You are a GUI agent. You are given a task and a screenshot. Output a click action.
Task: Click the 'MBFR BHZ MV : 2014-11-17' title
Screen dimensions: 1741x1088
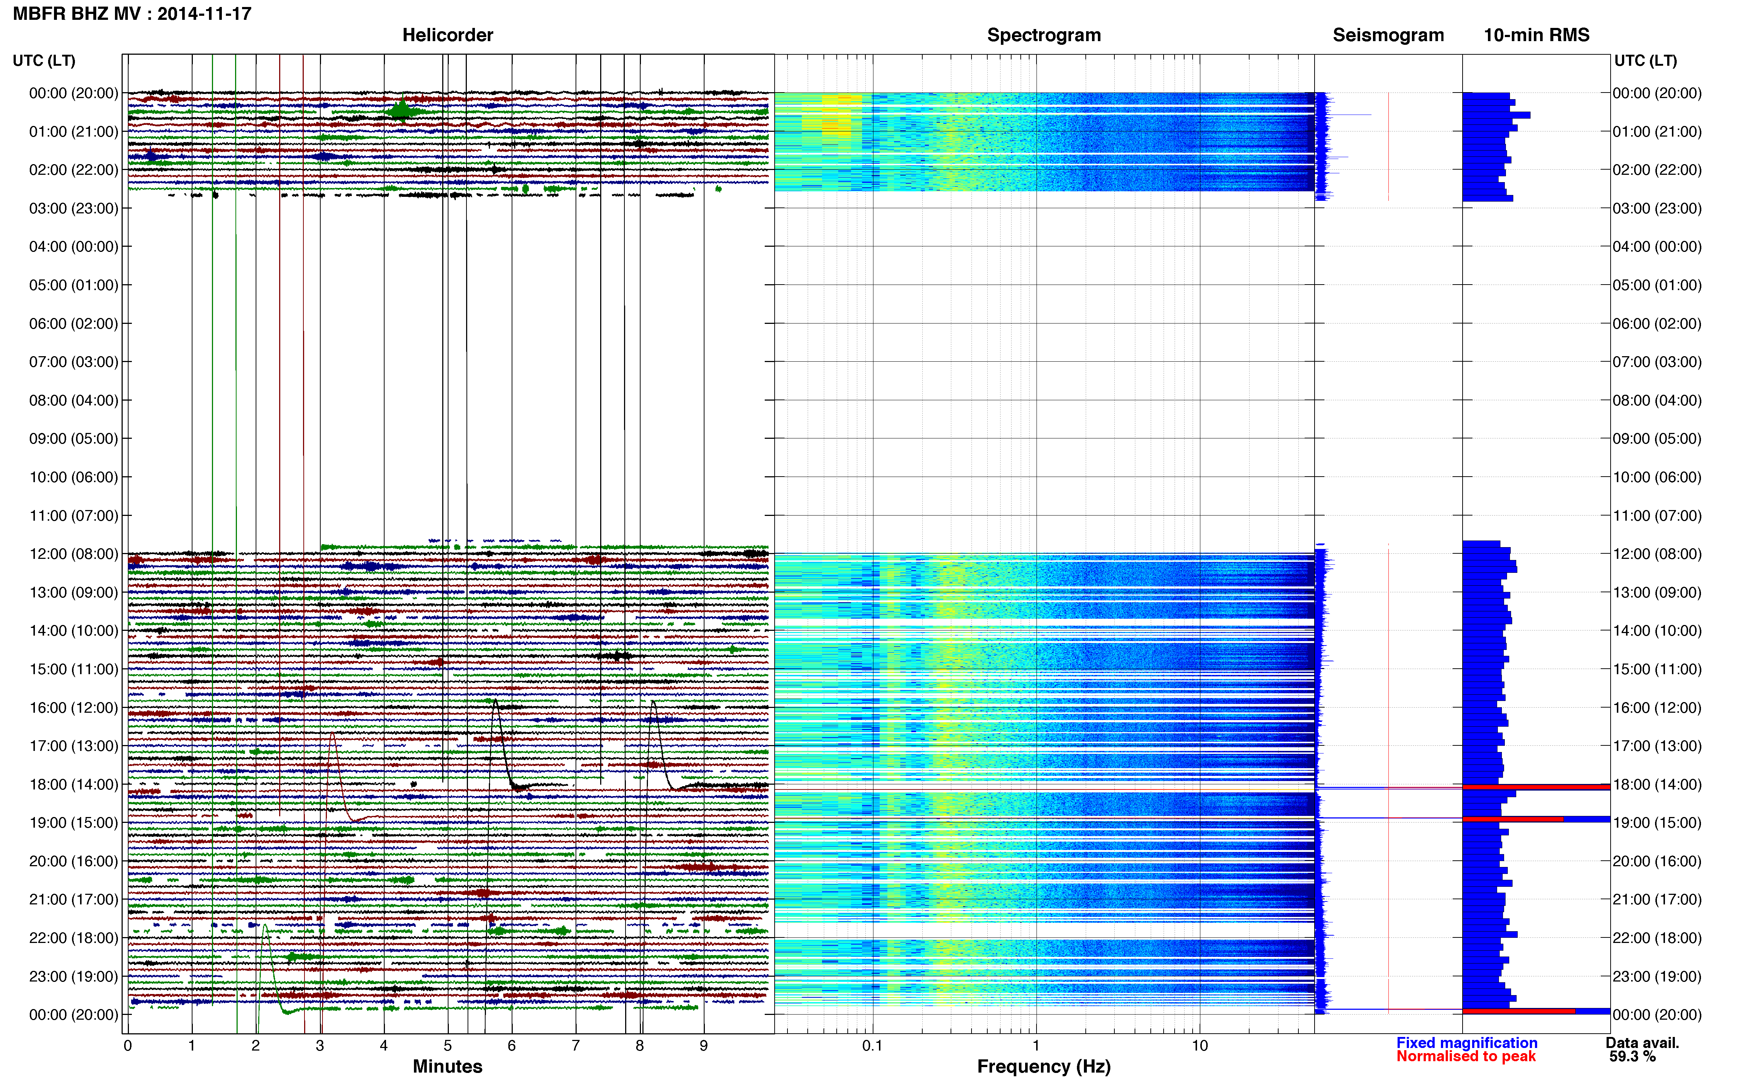(132, 14)
